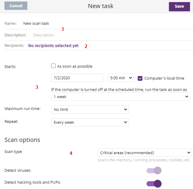Viewport: 193px width, 189px height.
Task: Click the start date field 7/2/2020
Action: click(x=77, y=78)
